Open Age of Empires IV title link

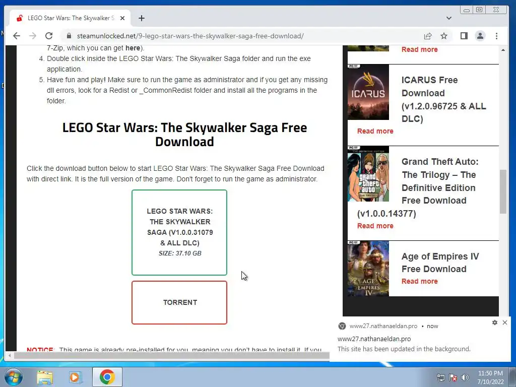[x=440, y=263]
